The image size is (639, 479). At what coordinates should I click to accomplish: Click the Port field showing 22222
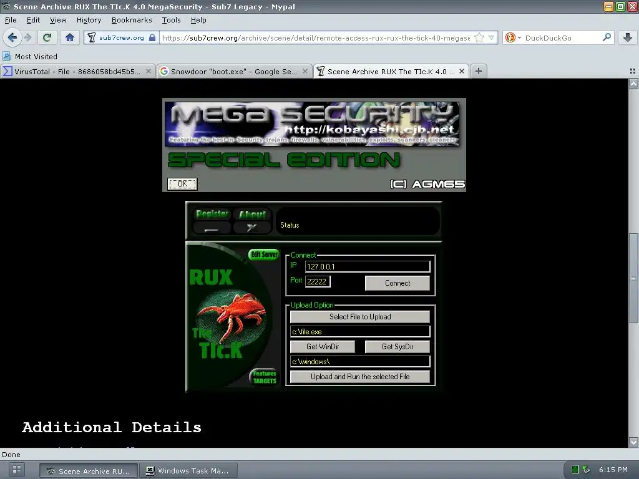point(318,281)
